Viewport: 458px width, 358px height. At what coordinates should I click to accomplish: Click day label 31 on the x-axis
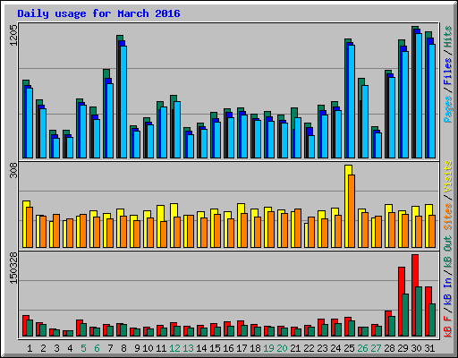point(429,348)
